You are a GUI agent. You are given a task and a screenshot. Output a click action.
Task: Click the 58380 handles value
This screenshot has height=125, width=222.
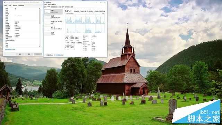(79, 42)
